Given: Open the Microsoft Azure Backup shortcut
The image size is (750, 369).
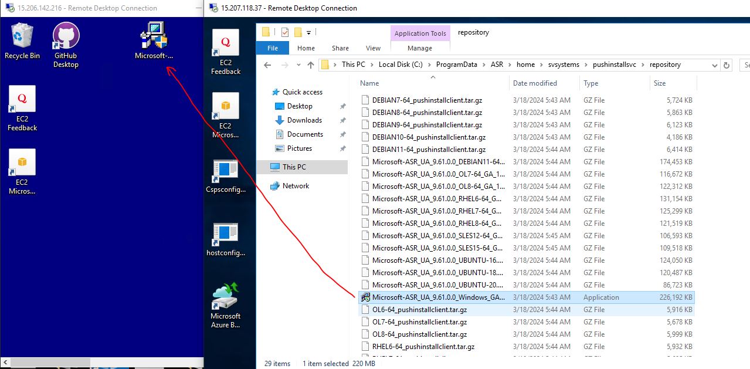Looking at the screenshot, I should click(225, 303).
